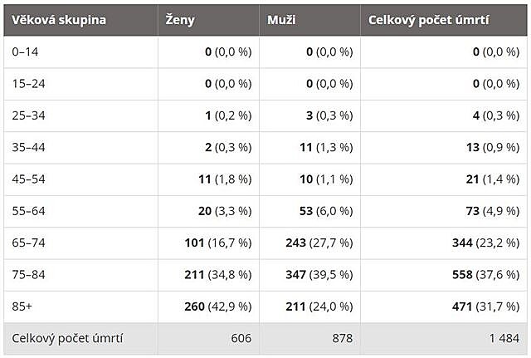Select the 45–54 age group label

(28, 179)
